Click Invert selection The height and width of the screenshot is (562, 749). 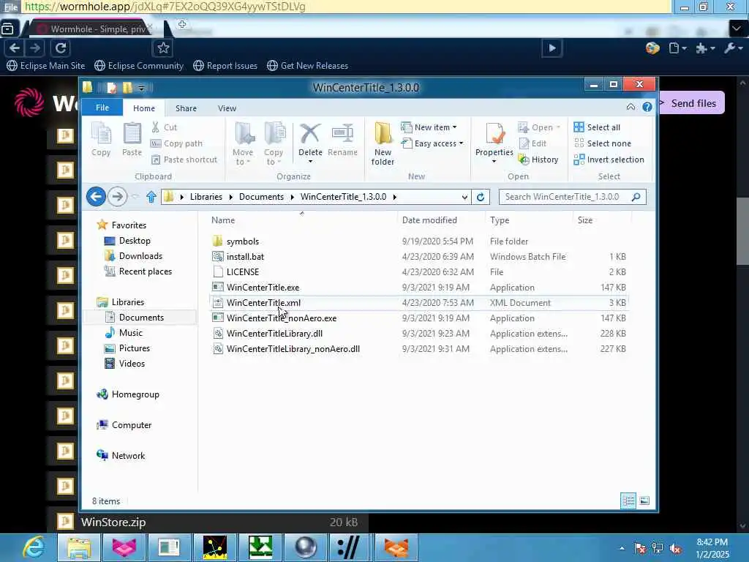(609, 160)
